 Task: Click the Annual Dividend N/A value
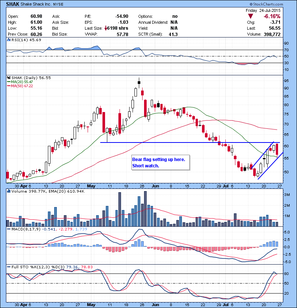(x=174, y=22)
